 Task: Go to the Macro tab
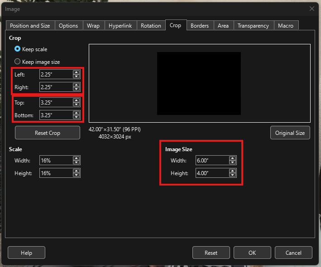coord(286,26)
